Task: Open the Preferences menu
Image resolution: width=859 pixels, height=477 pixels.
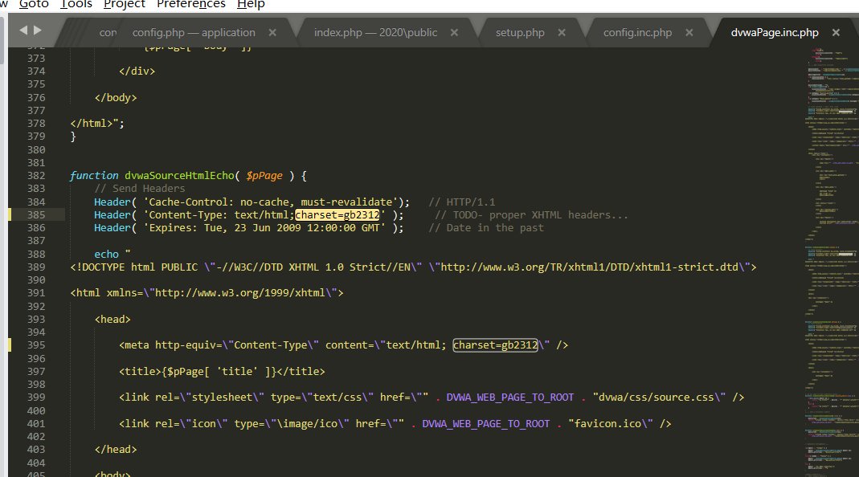Action: [190, 4]
